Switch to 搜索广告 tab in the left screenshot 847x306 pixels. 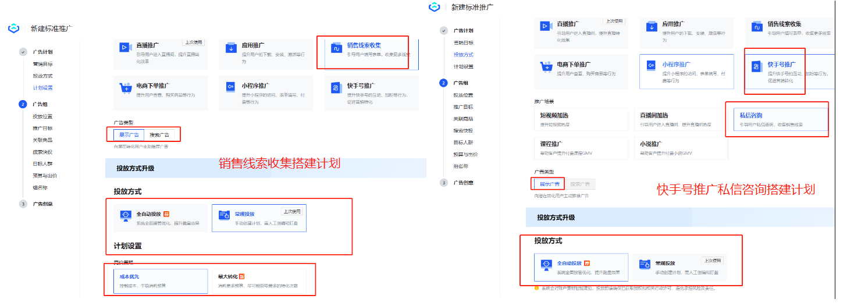159,134
